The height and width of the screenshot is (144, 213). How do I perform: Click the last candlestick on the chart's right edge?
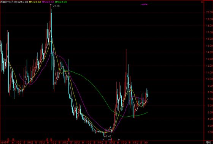(x=148, y=94)
